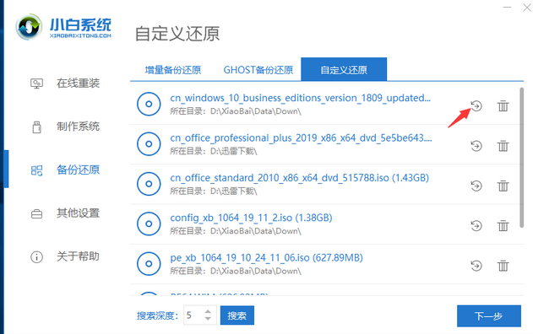This screenshot has width=533, height=334.
Task: Click the 搜索 button
Action: tap(237, 315)
